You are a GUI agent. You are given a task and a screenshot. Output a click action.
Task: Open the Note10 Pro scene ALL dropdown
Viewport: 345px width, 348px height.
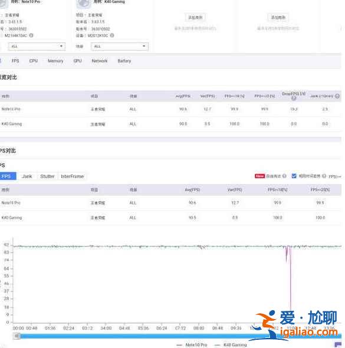[37, 46]
